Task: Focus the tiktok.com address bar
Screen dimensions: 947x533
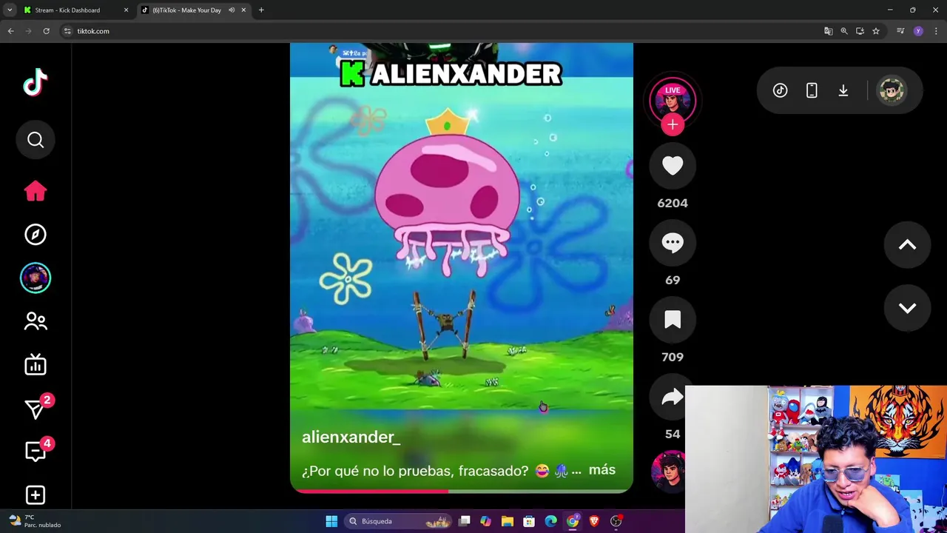Action: pyautogui.click(x=444, y=31)
